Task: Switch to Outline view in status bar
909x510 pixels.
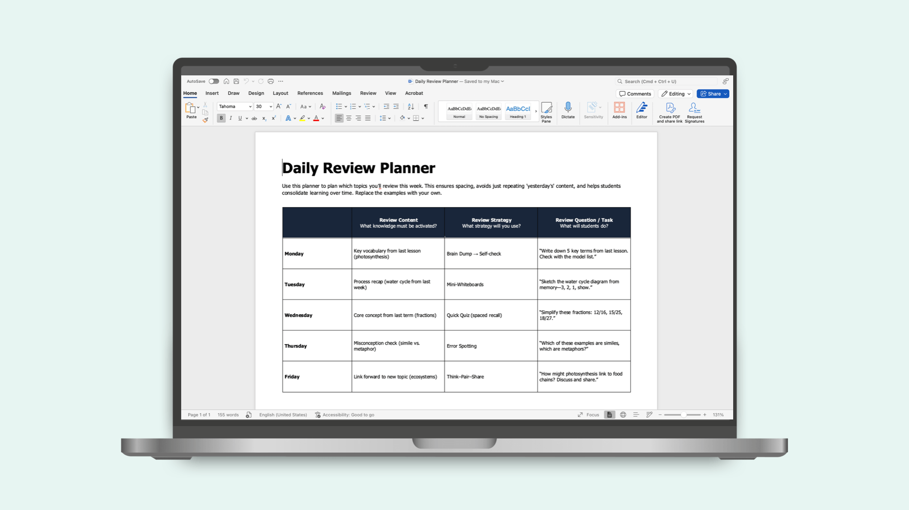Action: pos(636,415)
